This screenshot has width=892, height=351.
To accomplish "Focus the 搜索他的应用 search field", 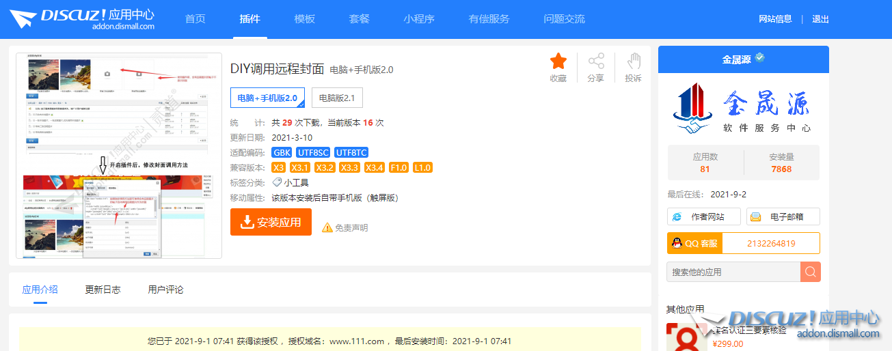I will click(733, 272).
